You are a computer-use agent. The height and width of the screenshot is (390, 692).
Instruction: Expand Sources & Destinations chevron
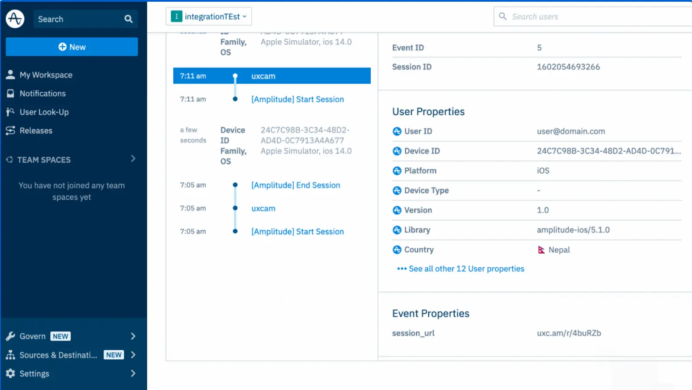133,355
